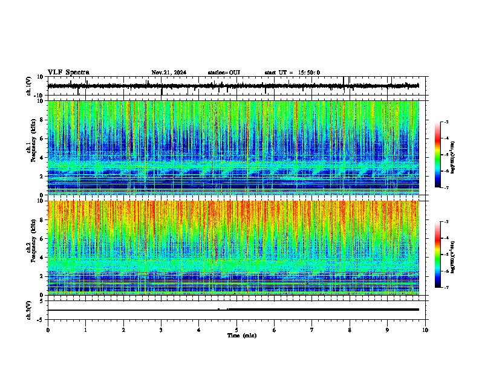Image resolution: width=479 pixels, height=370 pixels.
Task: Select the start UT time "15:50:0"
Action: tap(309, 73)
